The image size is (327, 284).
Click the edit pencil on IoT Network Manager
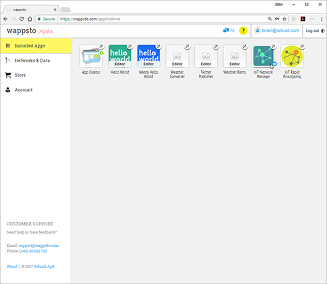[x=274, y=47]
